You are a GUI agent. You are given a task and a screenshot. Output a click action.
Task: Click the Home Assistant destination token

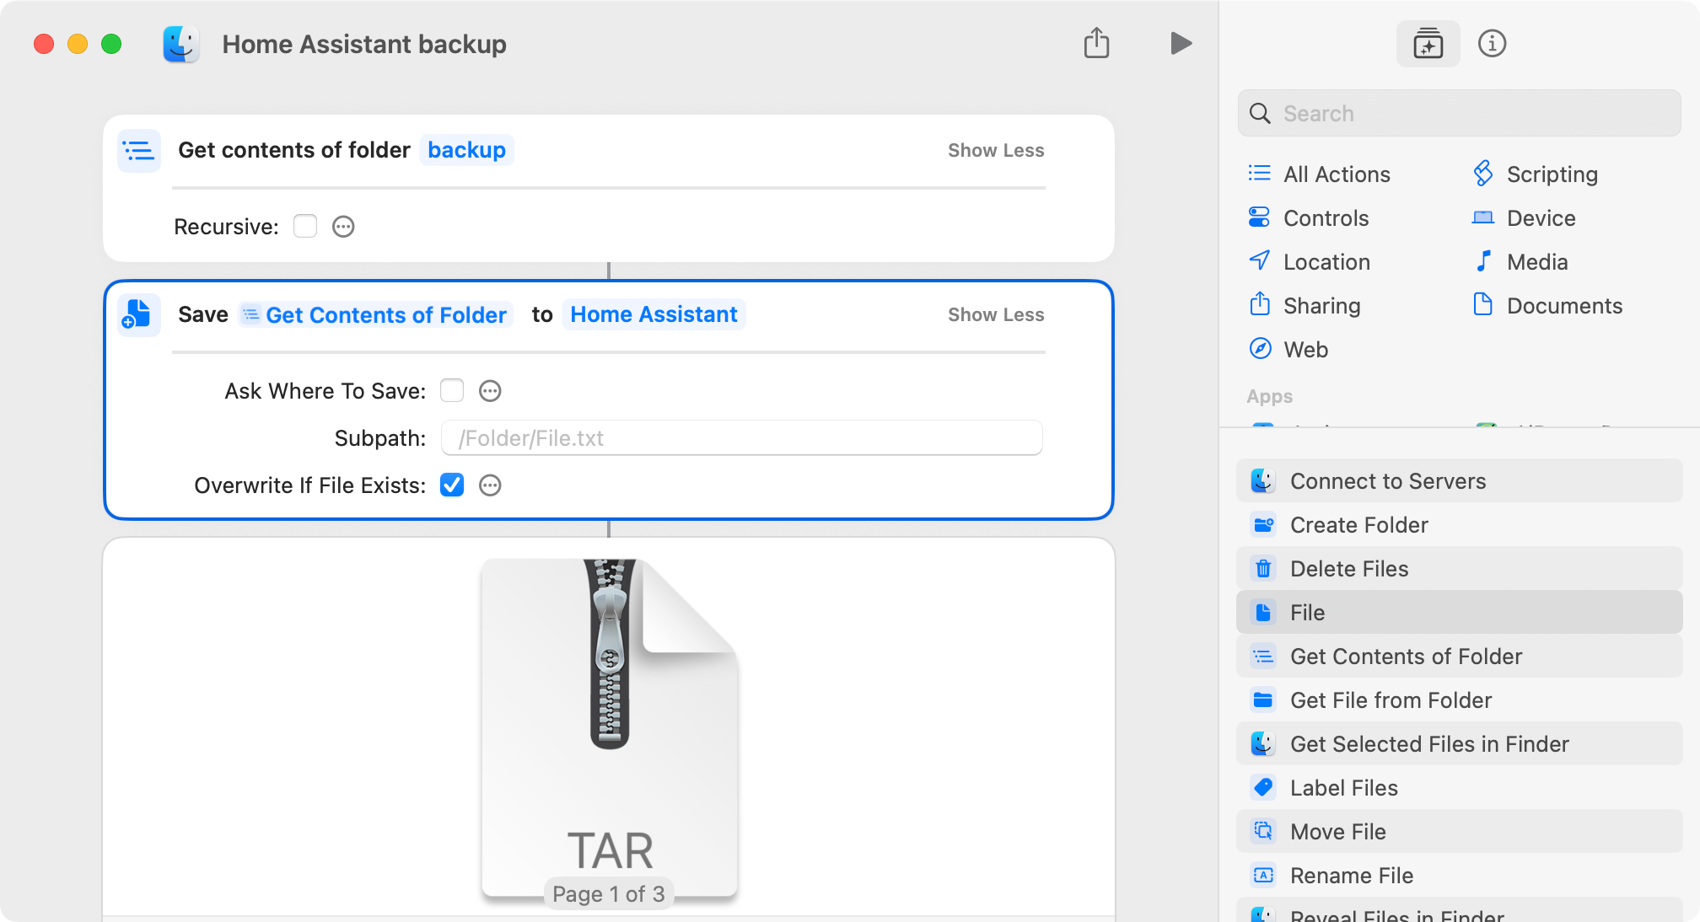[x=654, y=314]
